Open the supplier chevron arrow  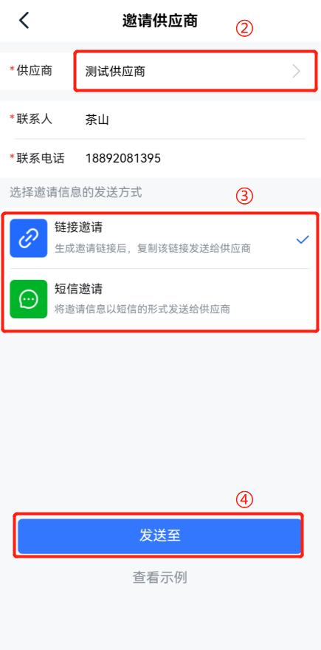(297, 72)
